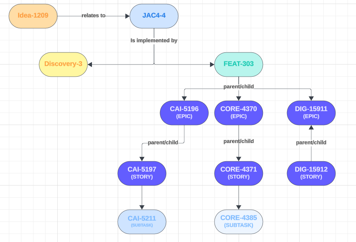The image size is (356, 242).
Task: Click parent/child label between CORE-4370 and CORE-4371
Action: (239, 141)
